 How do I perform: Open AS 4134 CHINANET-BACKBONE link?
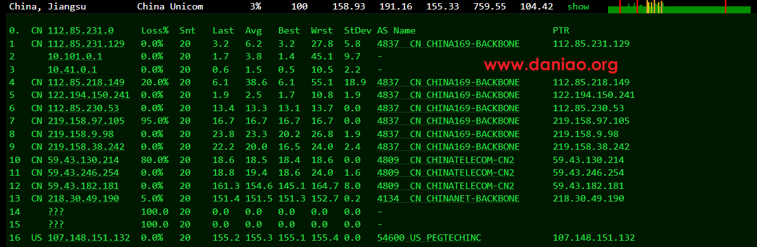point(448,198)
